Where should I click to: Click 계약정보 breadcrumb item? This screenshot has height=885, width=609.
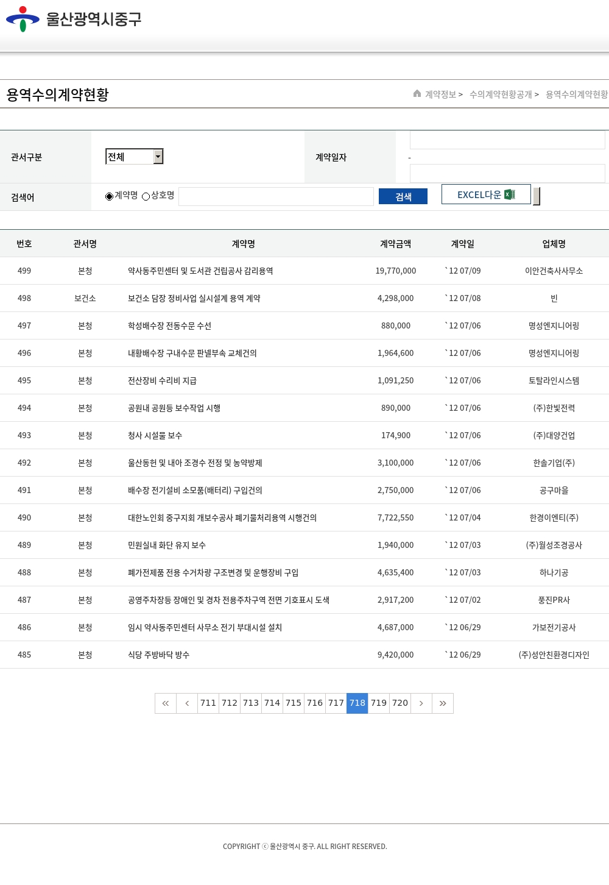(440, 94)
